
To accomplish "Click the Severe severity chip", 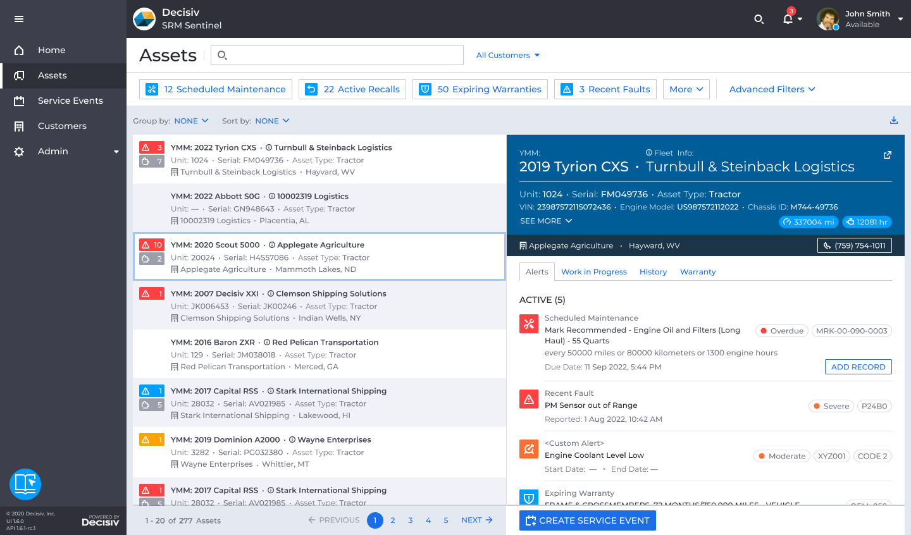I will [x=831, y=406].
